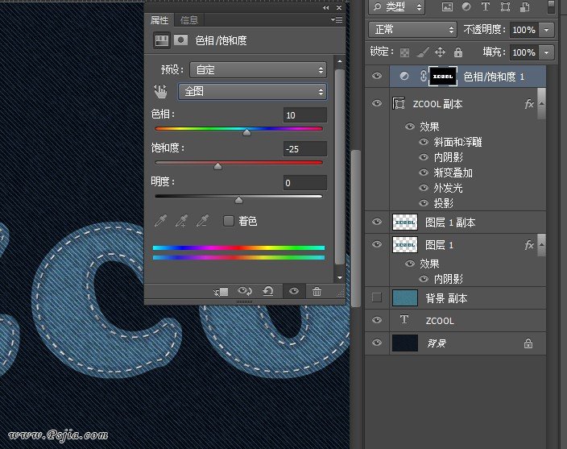The width and height of the screenshot is (567, 449).
Task: Collapse effects of ZCOOL 副本 layer
Action: (x=541, y=103)
